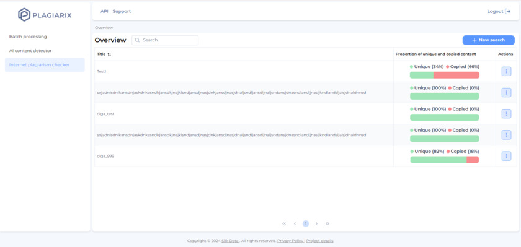Go to the last page
This screenshot has height=247, width=521.
[x=327, y=224]
